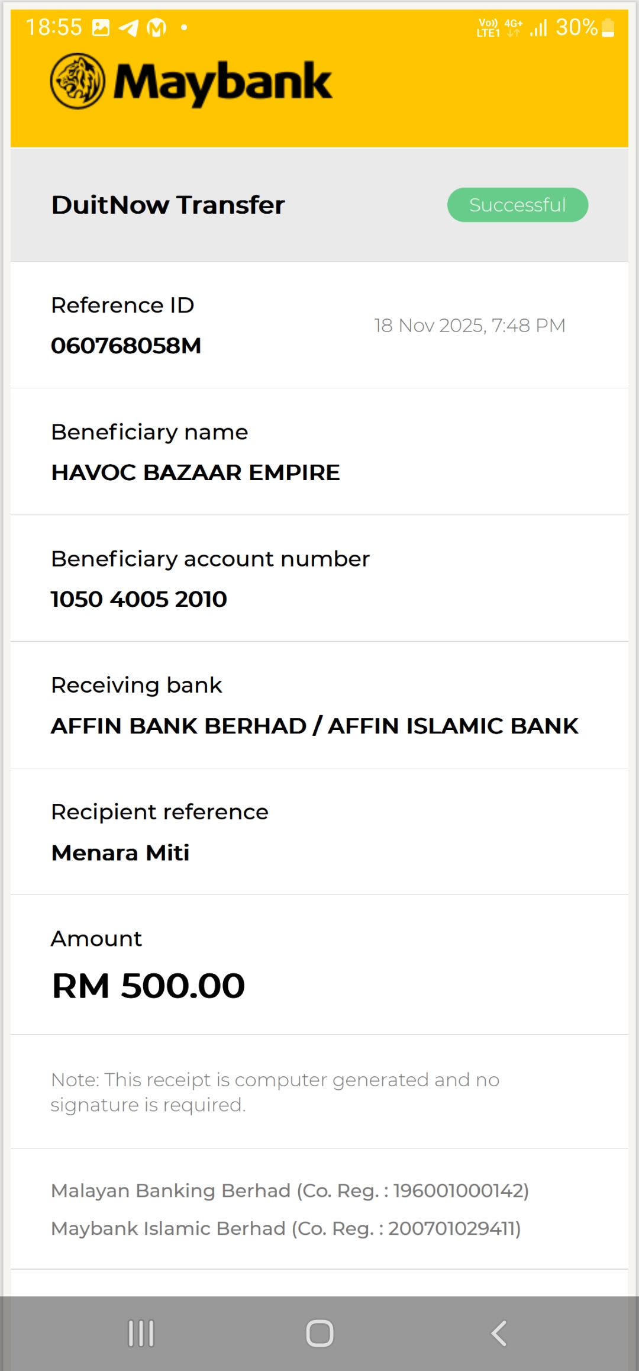Tap the gallery image notification icon
Viewport: 639px width, 1371px height.
click(101, 28)
